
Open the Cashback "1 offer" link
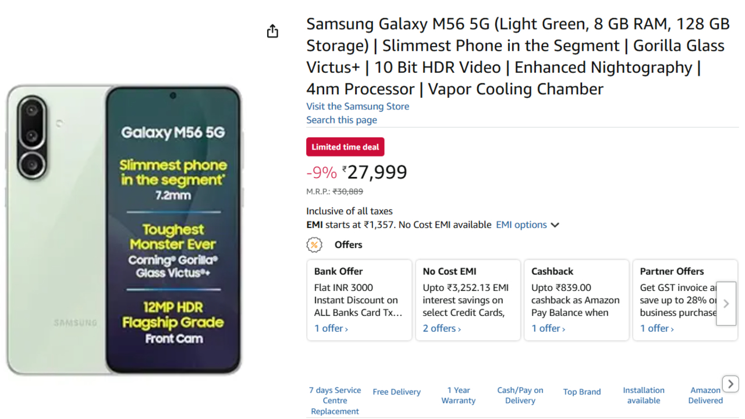pyautogui.click(x=548, y=328)
